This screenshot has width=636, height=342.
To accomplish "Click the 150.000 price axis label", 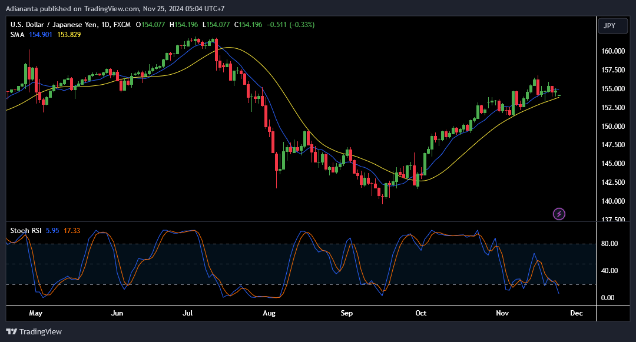I will point(613,127).
